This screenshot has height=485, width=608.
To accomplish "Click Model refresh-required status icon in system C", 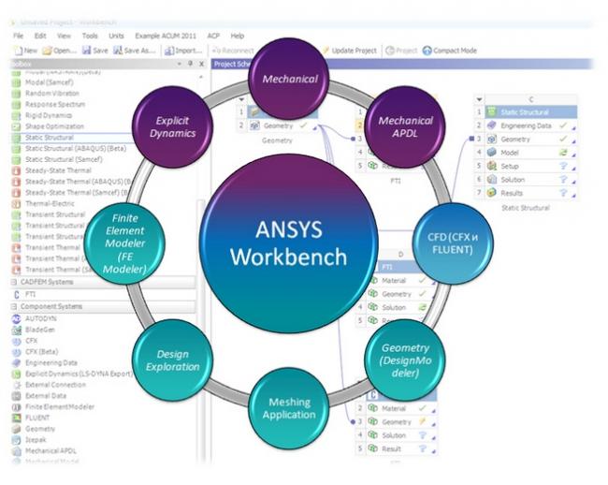I will [563, 153].
